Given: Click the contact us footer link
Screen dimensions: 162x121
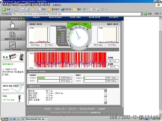Looking at the screenshot, I should (x=95, y=113).
